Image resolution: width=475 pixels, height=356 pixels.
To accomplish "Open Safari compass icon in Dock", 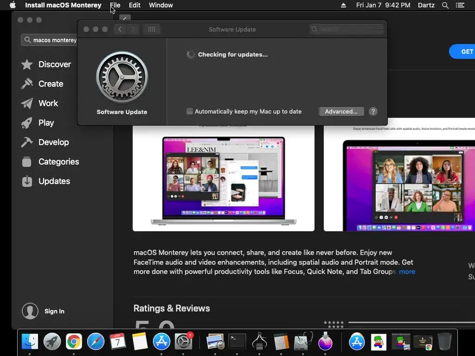I will pos(96,342).
